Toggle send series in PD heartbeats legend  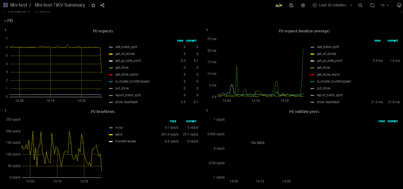(119, 134)
